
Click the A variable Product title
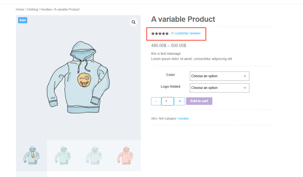pyautogui.click(x=183, y=19)
